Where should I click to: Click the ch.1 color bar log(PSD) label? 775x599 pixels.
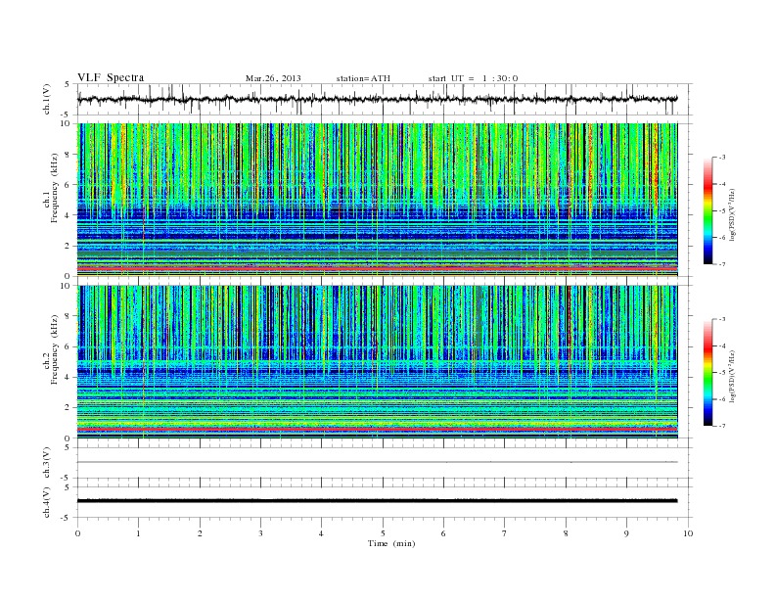coord(733,214)
